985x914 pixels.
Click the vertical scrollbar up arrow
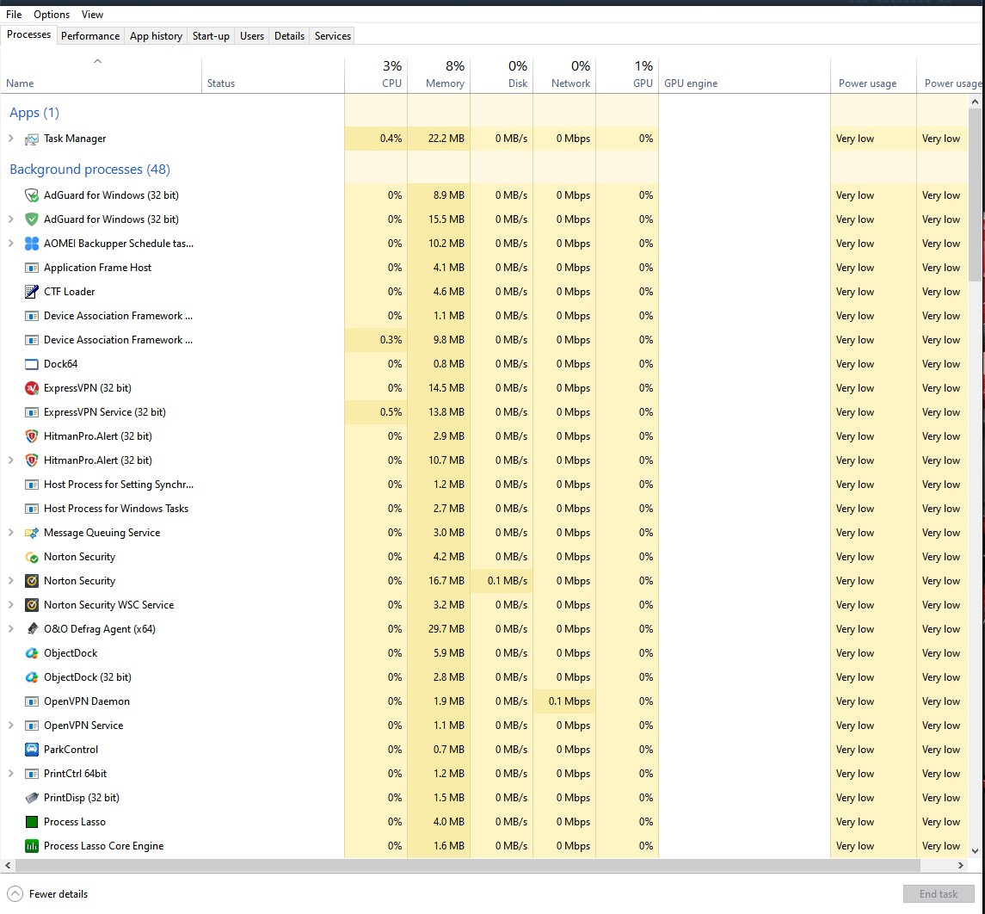975,102
